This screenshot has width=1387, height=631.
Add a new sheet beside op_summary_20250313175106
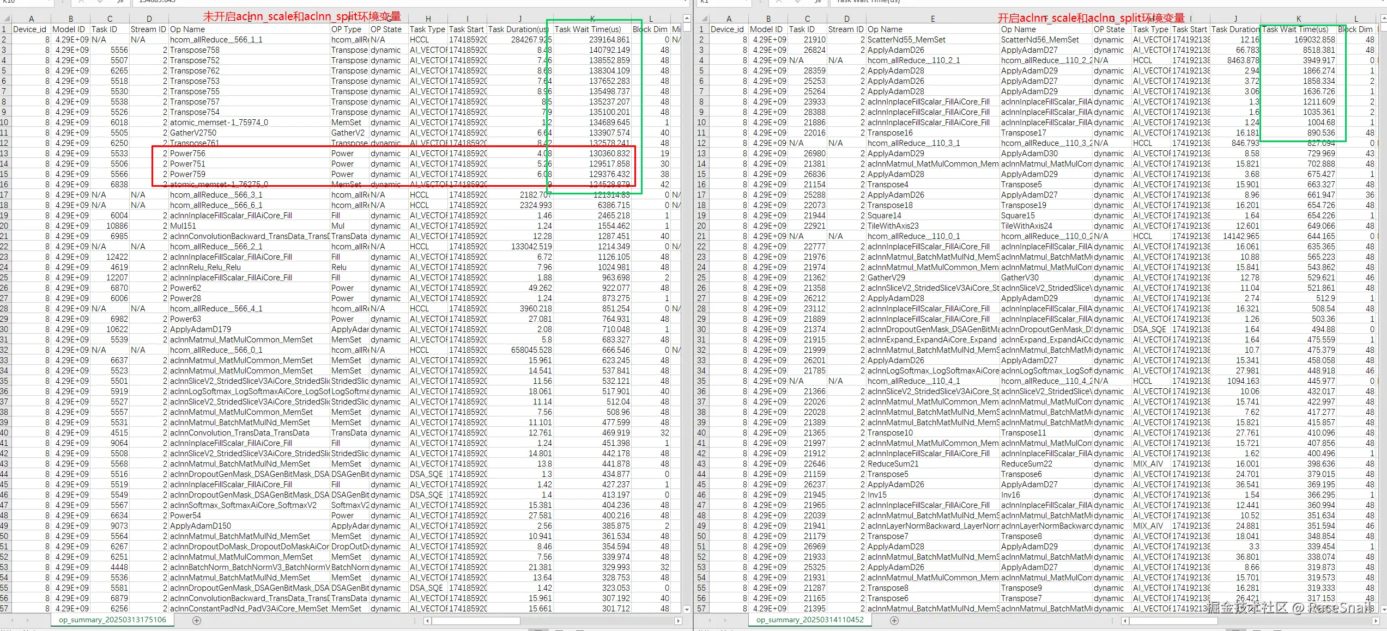click(197, 621)
